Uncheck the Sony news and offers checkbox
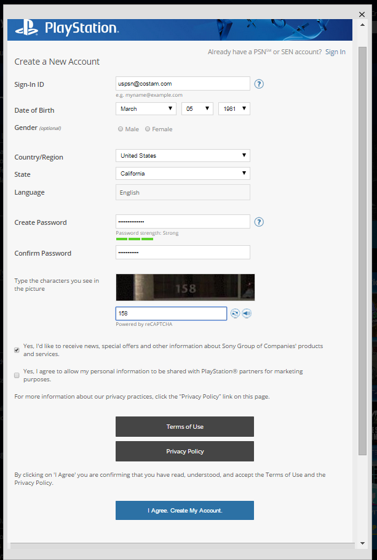The image size is (377, 560). pyautogui.click(x=17, y=350)
